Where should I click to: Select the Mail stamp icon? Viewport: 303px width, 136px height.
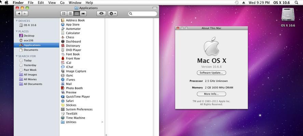tap(63, 84)
